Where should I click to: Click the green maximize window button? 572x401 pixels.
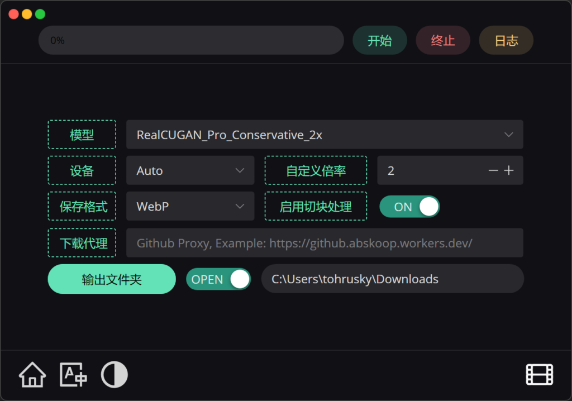click(40, 15)
